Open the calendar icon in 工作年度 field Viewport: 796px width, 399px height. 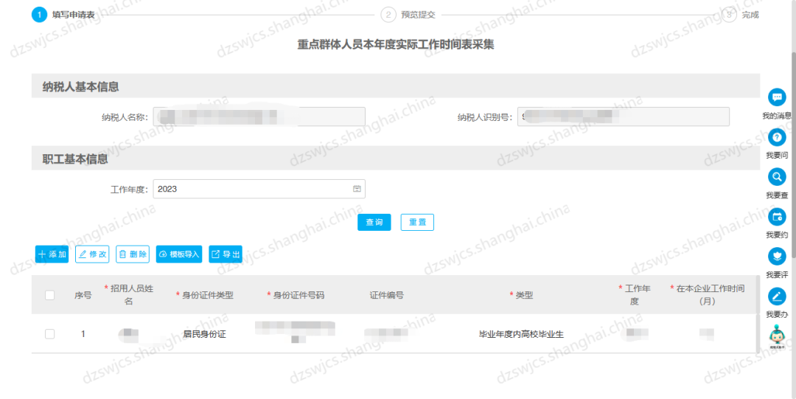pos(357,189)
